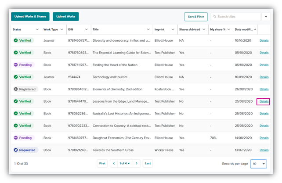The height and width of the screenshot is (183, 282).
Task: Click the Upload Works button
Action: pyautogui.click(x=65, y=17)
